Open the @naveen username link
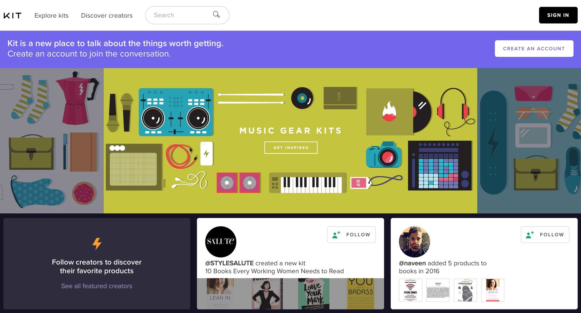The image size is (581, 313). (x=412, y=263)
